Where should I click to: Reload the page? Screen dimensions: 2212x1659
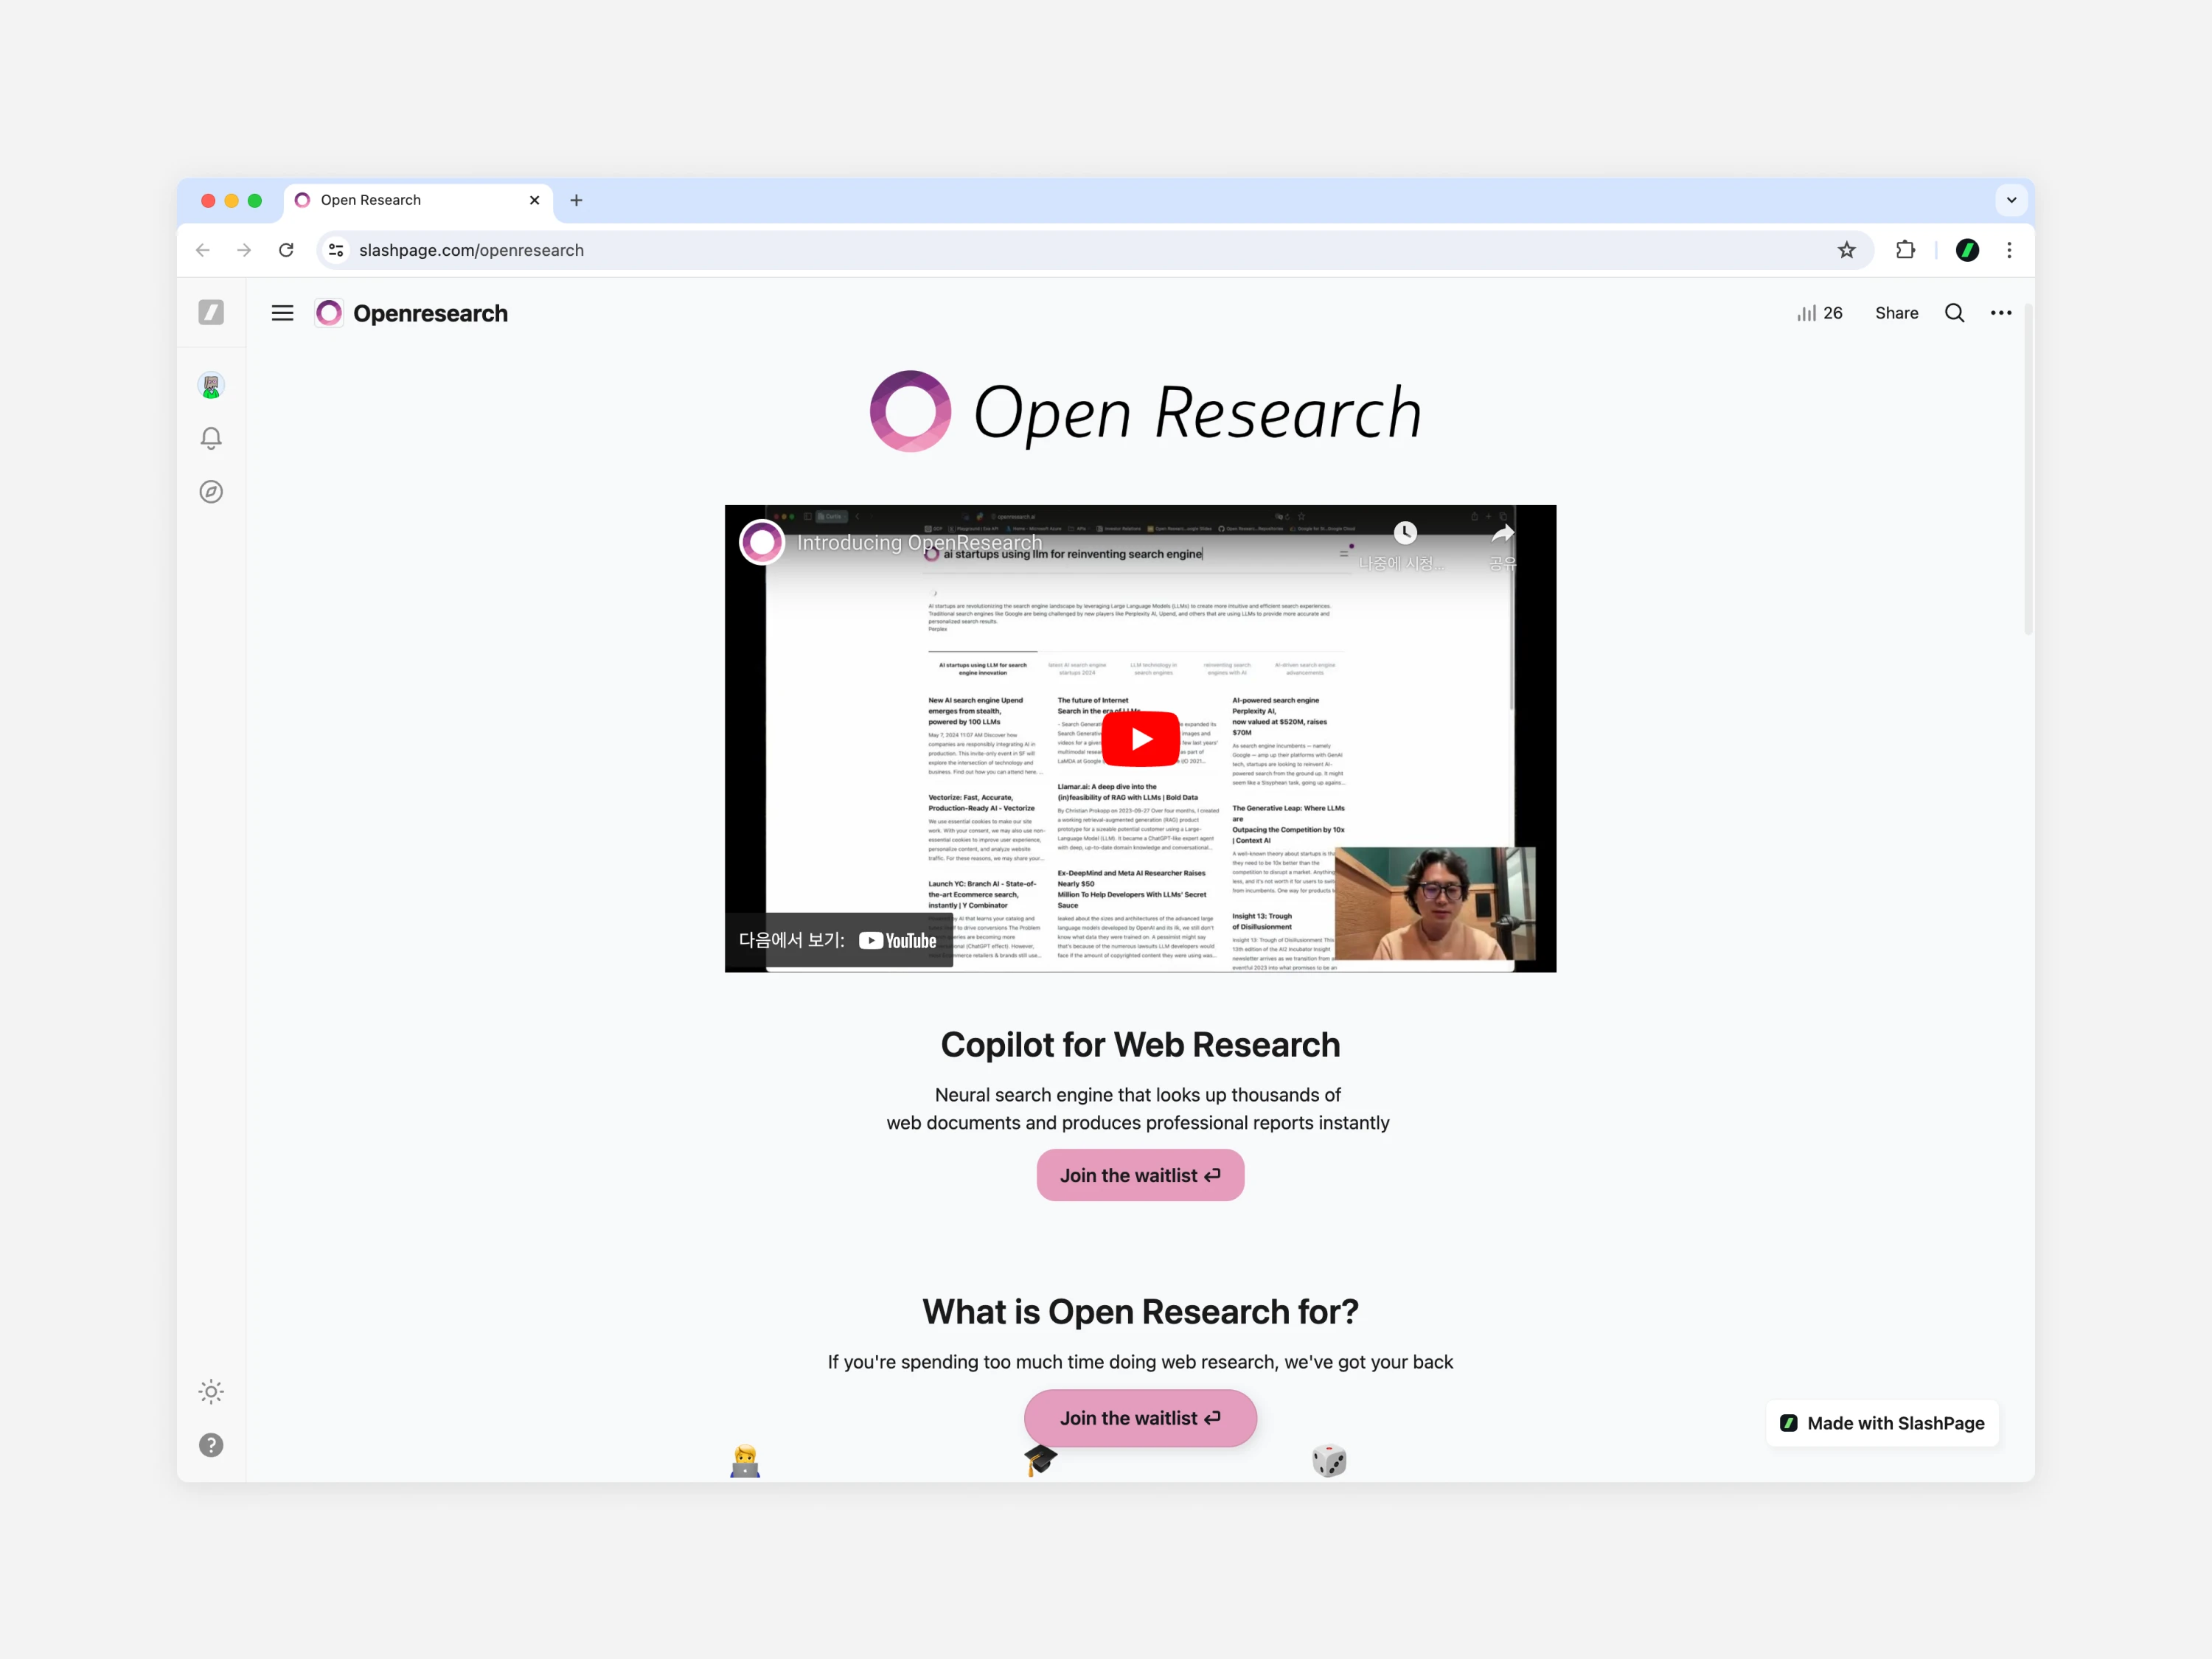[x=286, y=250]
